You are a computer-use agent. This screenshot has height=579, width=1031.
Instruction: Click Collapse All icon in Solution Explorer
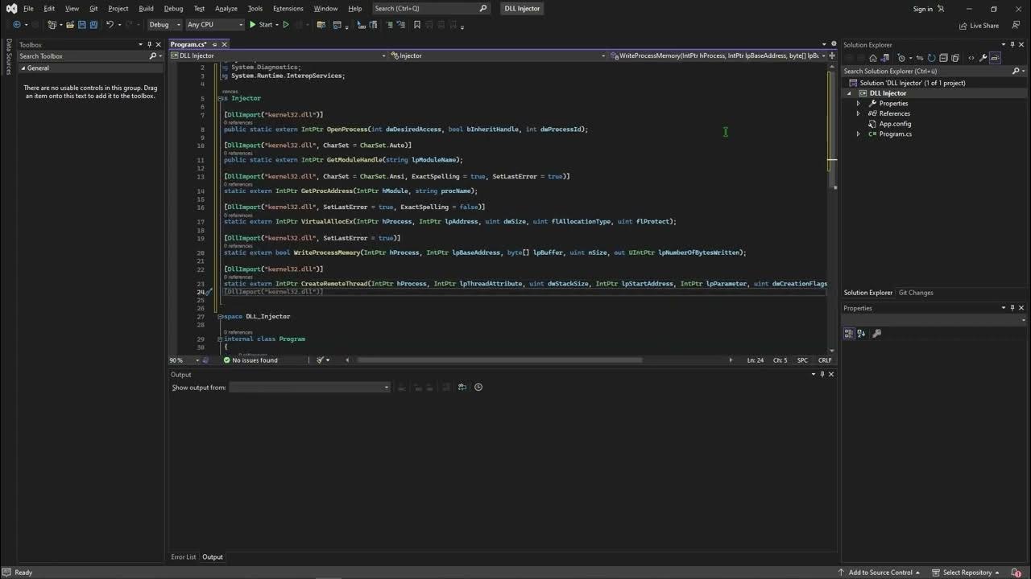click(x=944, y=58)
